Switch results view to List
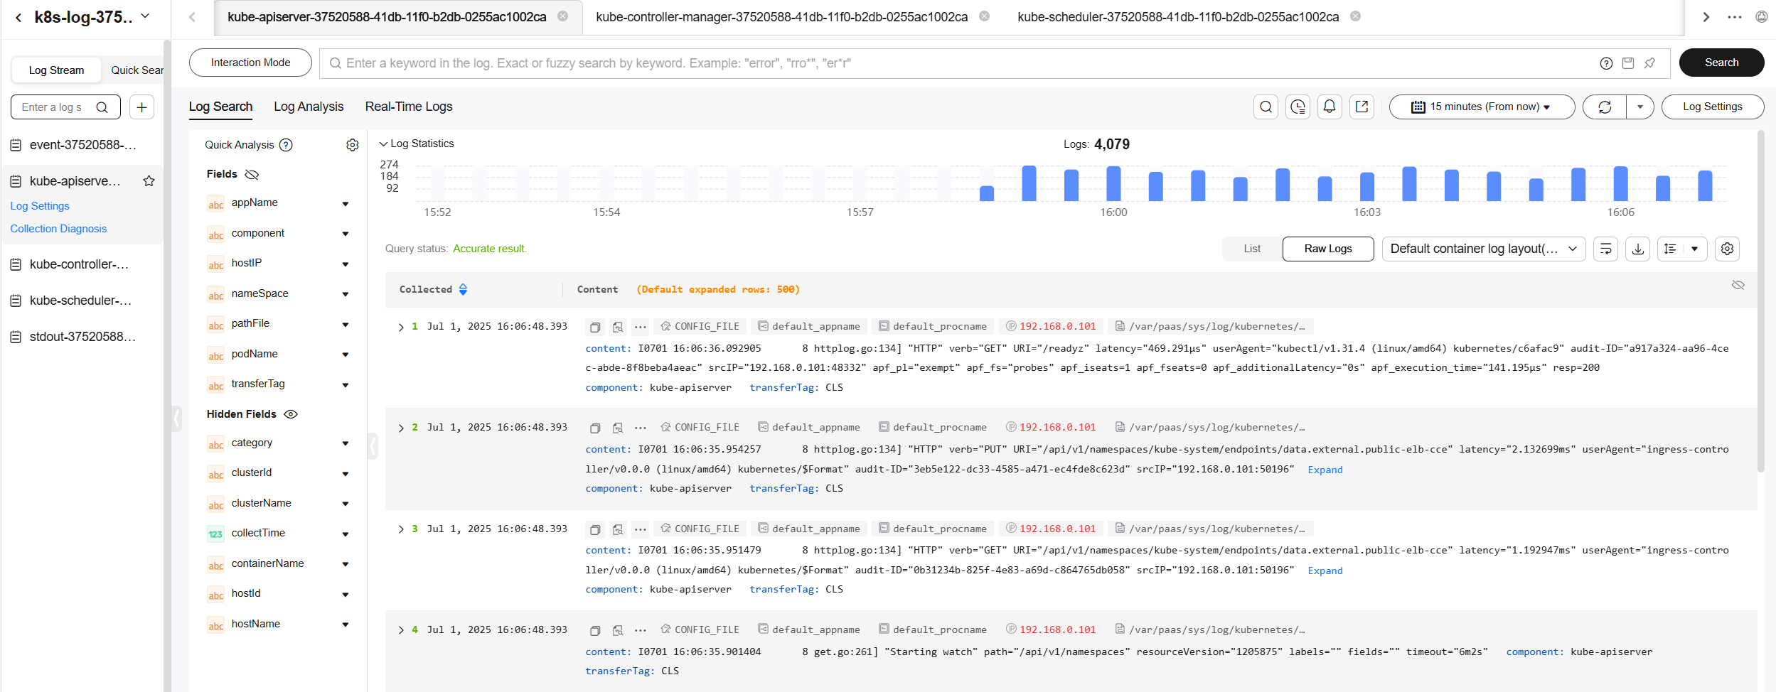Screen dimensions: 1776x692 [x=1252, y=249]
